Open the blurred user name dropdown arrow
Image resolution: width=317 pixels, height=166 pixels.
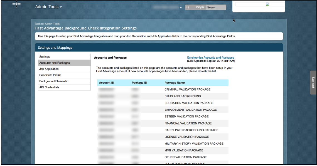click(181, 8)
